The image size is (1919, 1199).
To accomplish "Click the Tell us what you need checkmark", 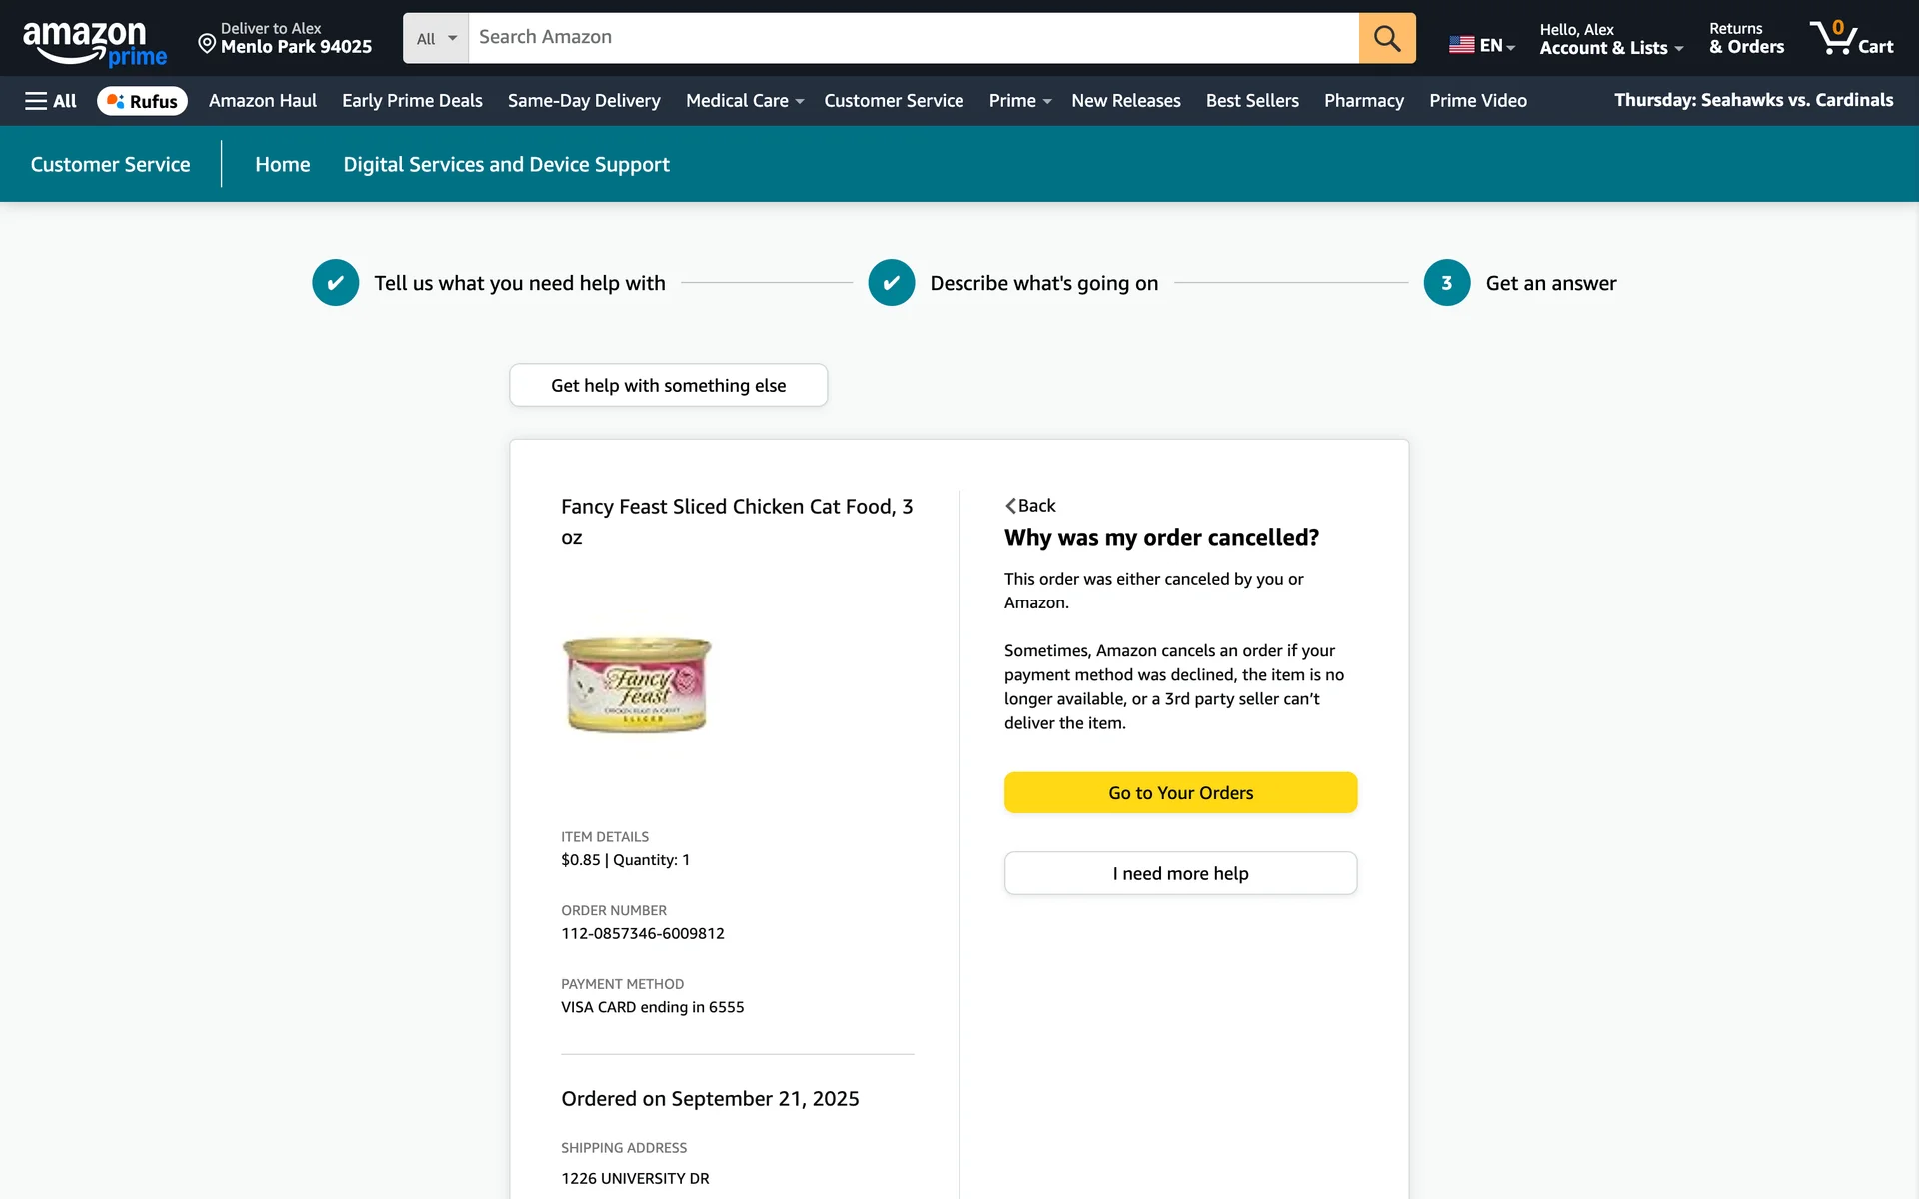I will pyautogui.click(x=336, y=283).
